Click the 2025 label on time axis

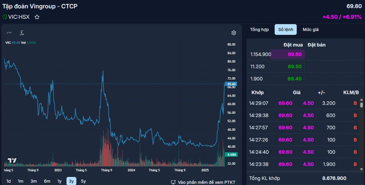point(205,170)
